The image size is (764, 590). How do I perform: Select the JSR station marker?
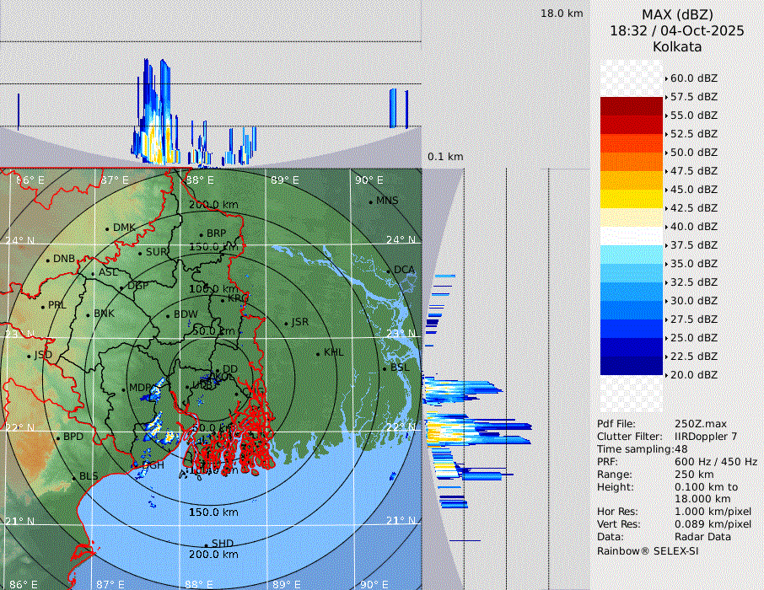point(287,323)
